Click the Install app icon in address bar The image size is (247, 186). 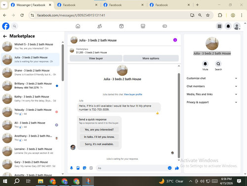coord(192,15)
